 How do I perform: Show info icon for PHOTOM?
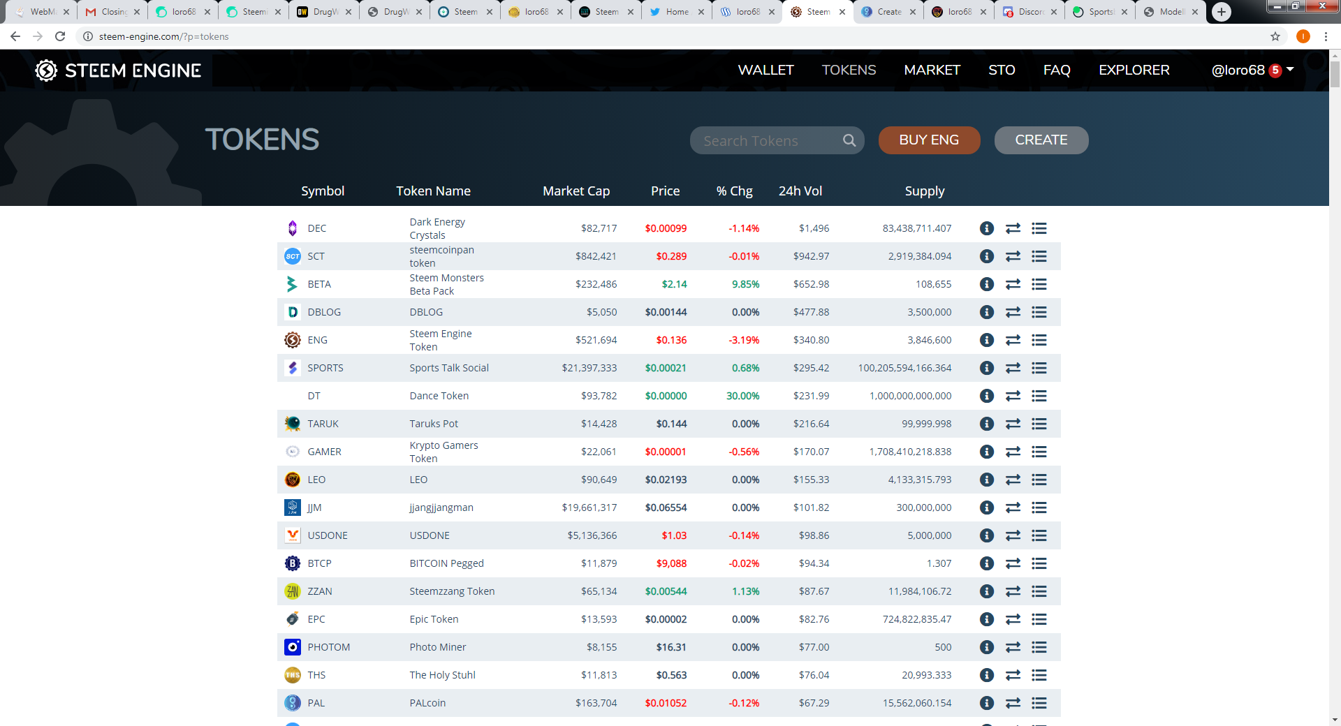[x=986, y=647]
